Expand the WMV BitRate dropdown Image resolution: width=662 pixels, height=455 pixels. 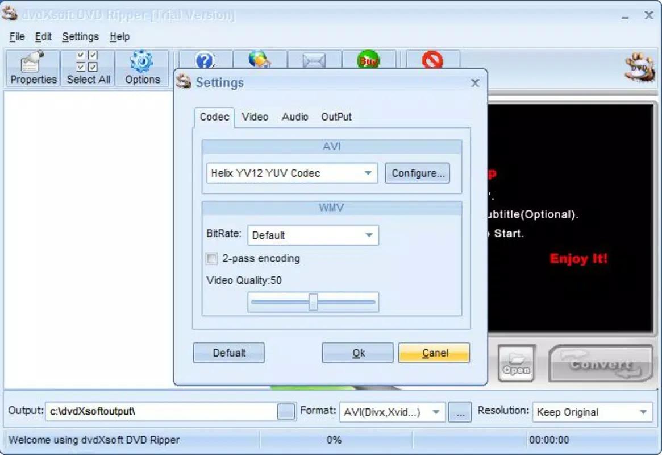coord(369,235)
